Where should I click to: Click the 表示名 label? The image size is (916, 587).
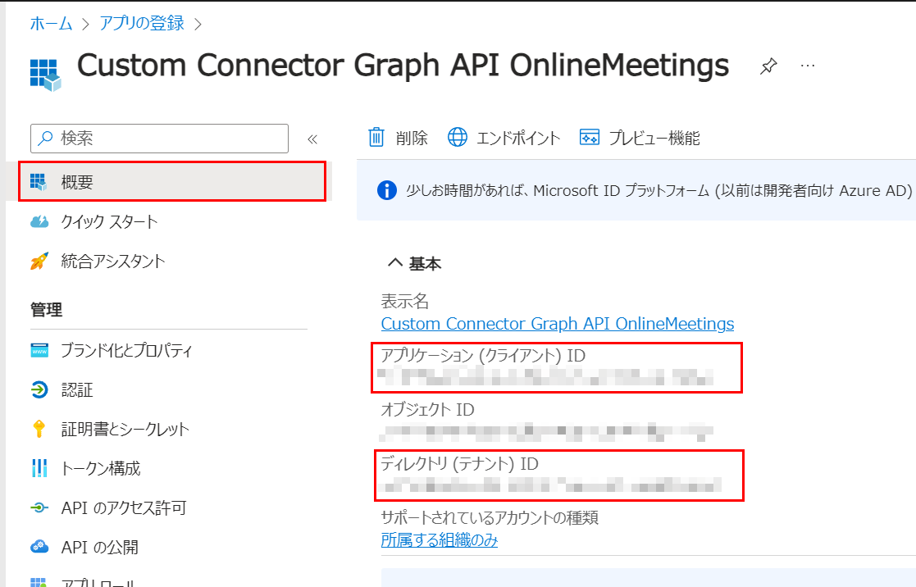pyautogui.click(x=405, y=302)
